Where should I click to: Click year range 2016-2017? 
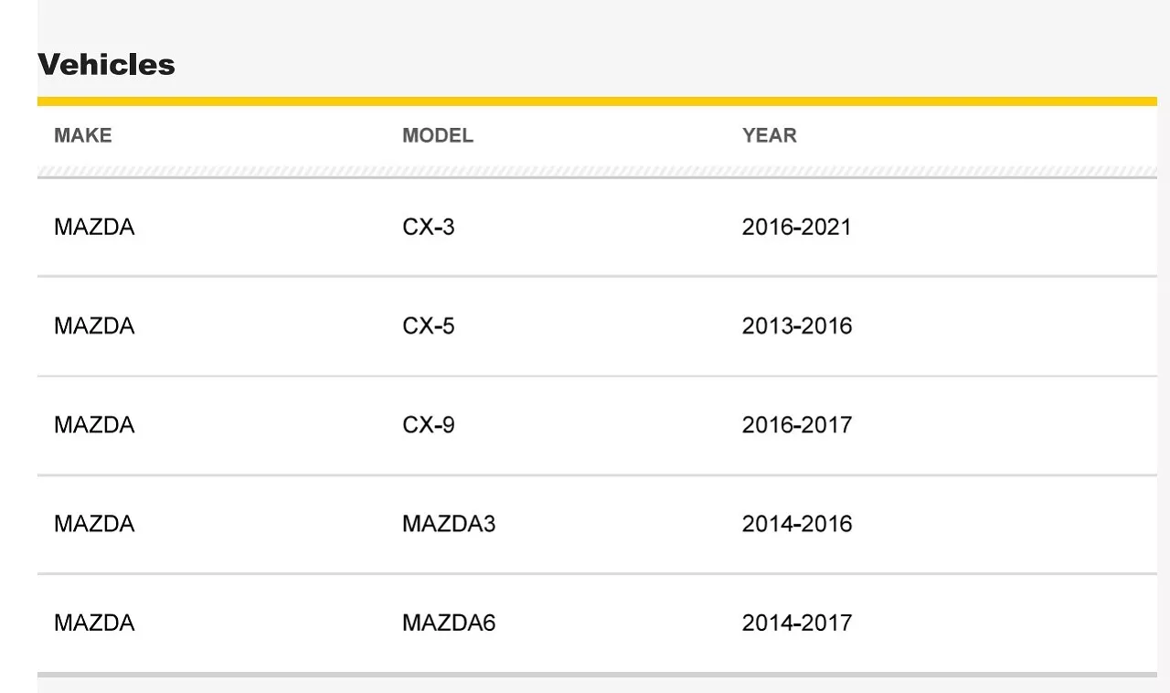tap(797, 424)
